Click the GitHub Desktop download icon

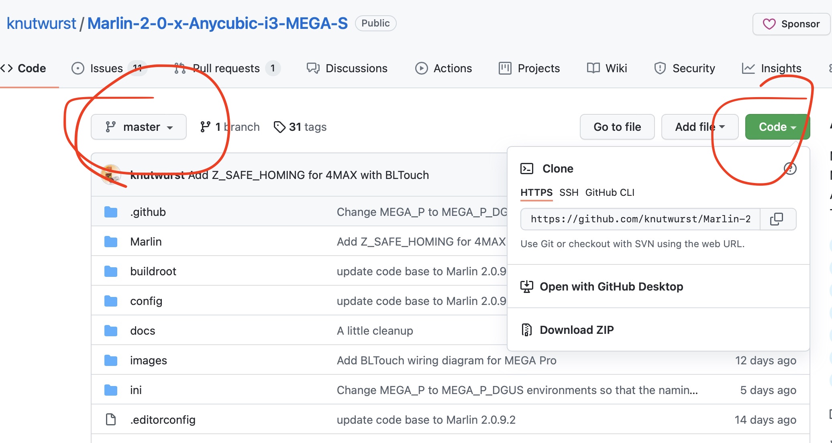(x=527, y=287)
